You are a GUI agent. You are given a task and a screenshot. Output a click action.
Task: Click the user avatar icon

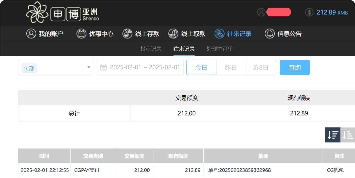[x=261, y=12]
